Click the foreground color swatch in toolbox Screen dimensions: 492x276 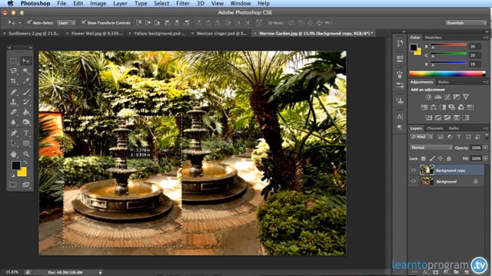pyautogui.click(x=16, y=166)
